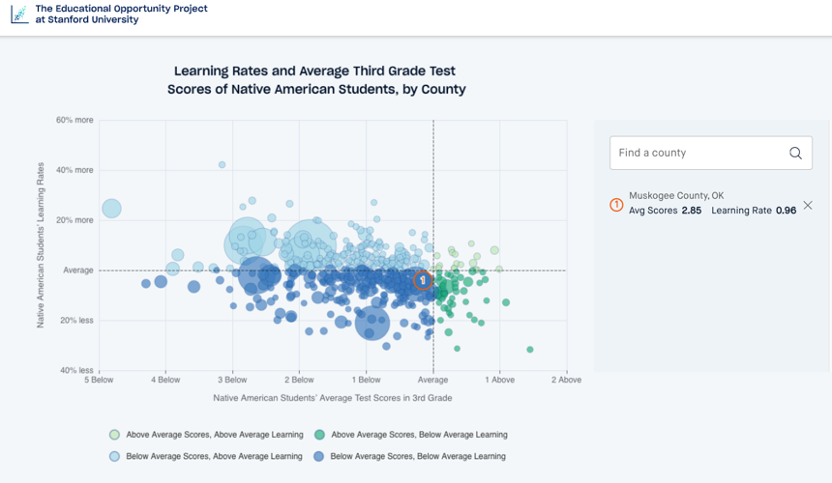Click the green dot furthest right near 40% less

(529, 350)
